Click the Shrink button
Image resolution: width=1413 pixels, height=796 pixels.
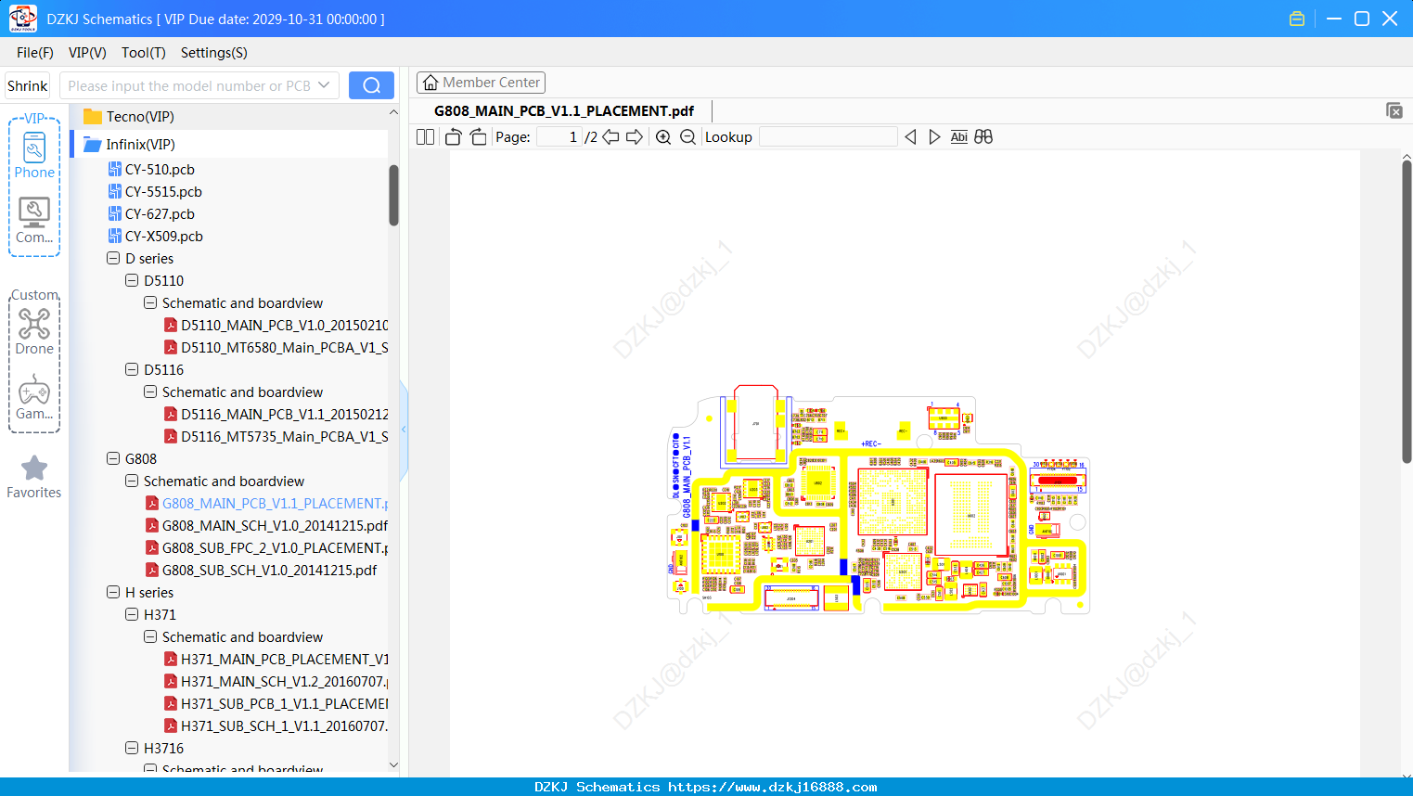click(x=27, y=85)
